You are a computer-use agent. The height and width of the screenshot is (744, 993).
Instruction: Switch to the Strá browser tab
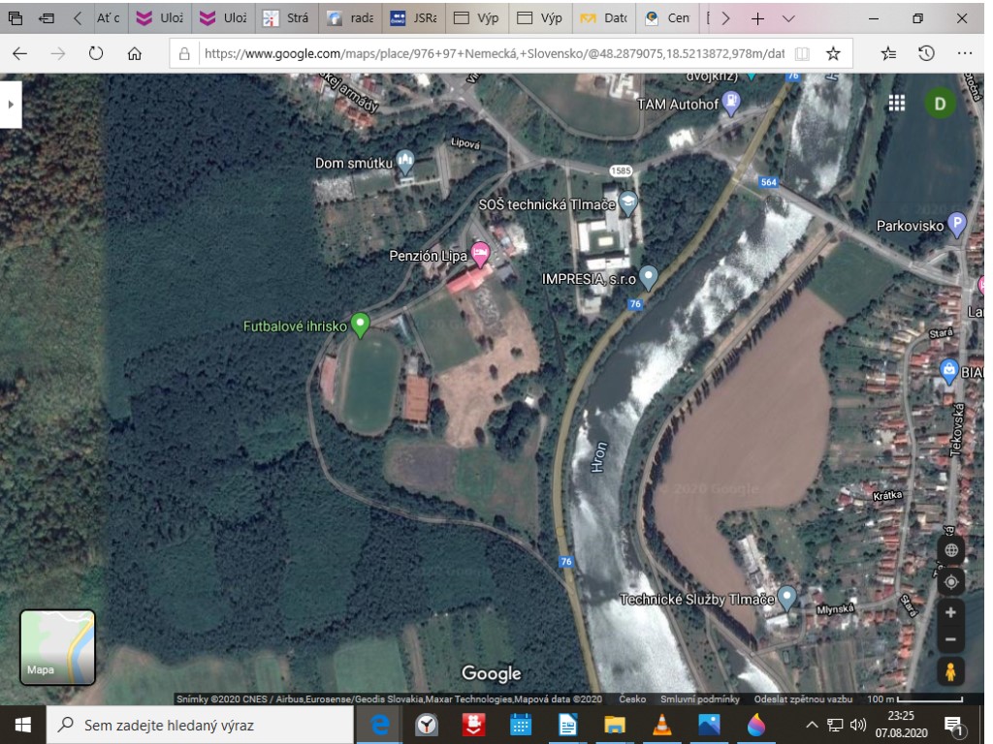(286, 18)
